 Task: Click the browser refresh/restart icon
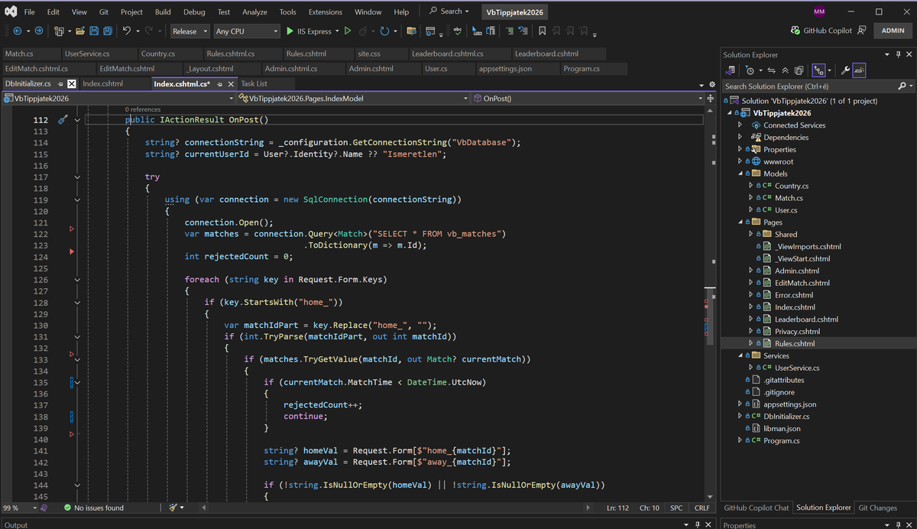(x=384, y=31)
